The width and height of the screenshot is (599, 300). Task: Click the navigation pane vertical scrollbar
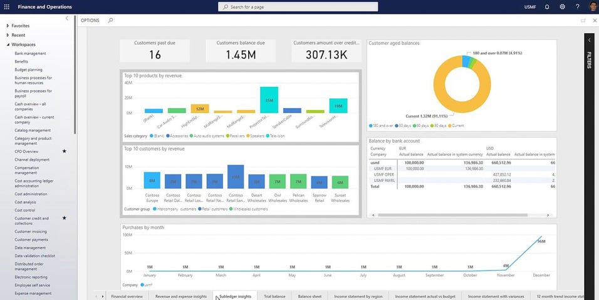pyautogui.click(x=75, y=76)
